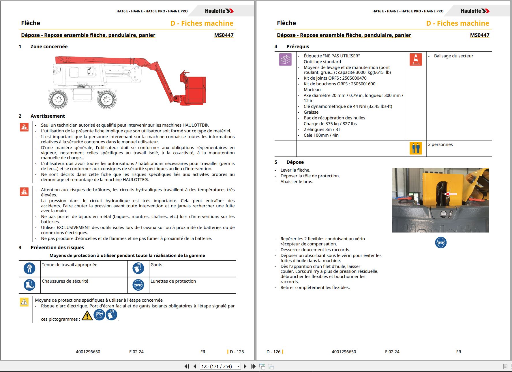The width and height of the screenshot is (512, 372).
Task: Click the photo of the protection plate with the red arrow
Action: click(x=440, y=200)
